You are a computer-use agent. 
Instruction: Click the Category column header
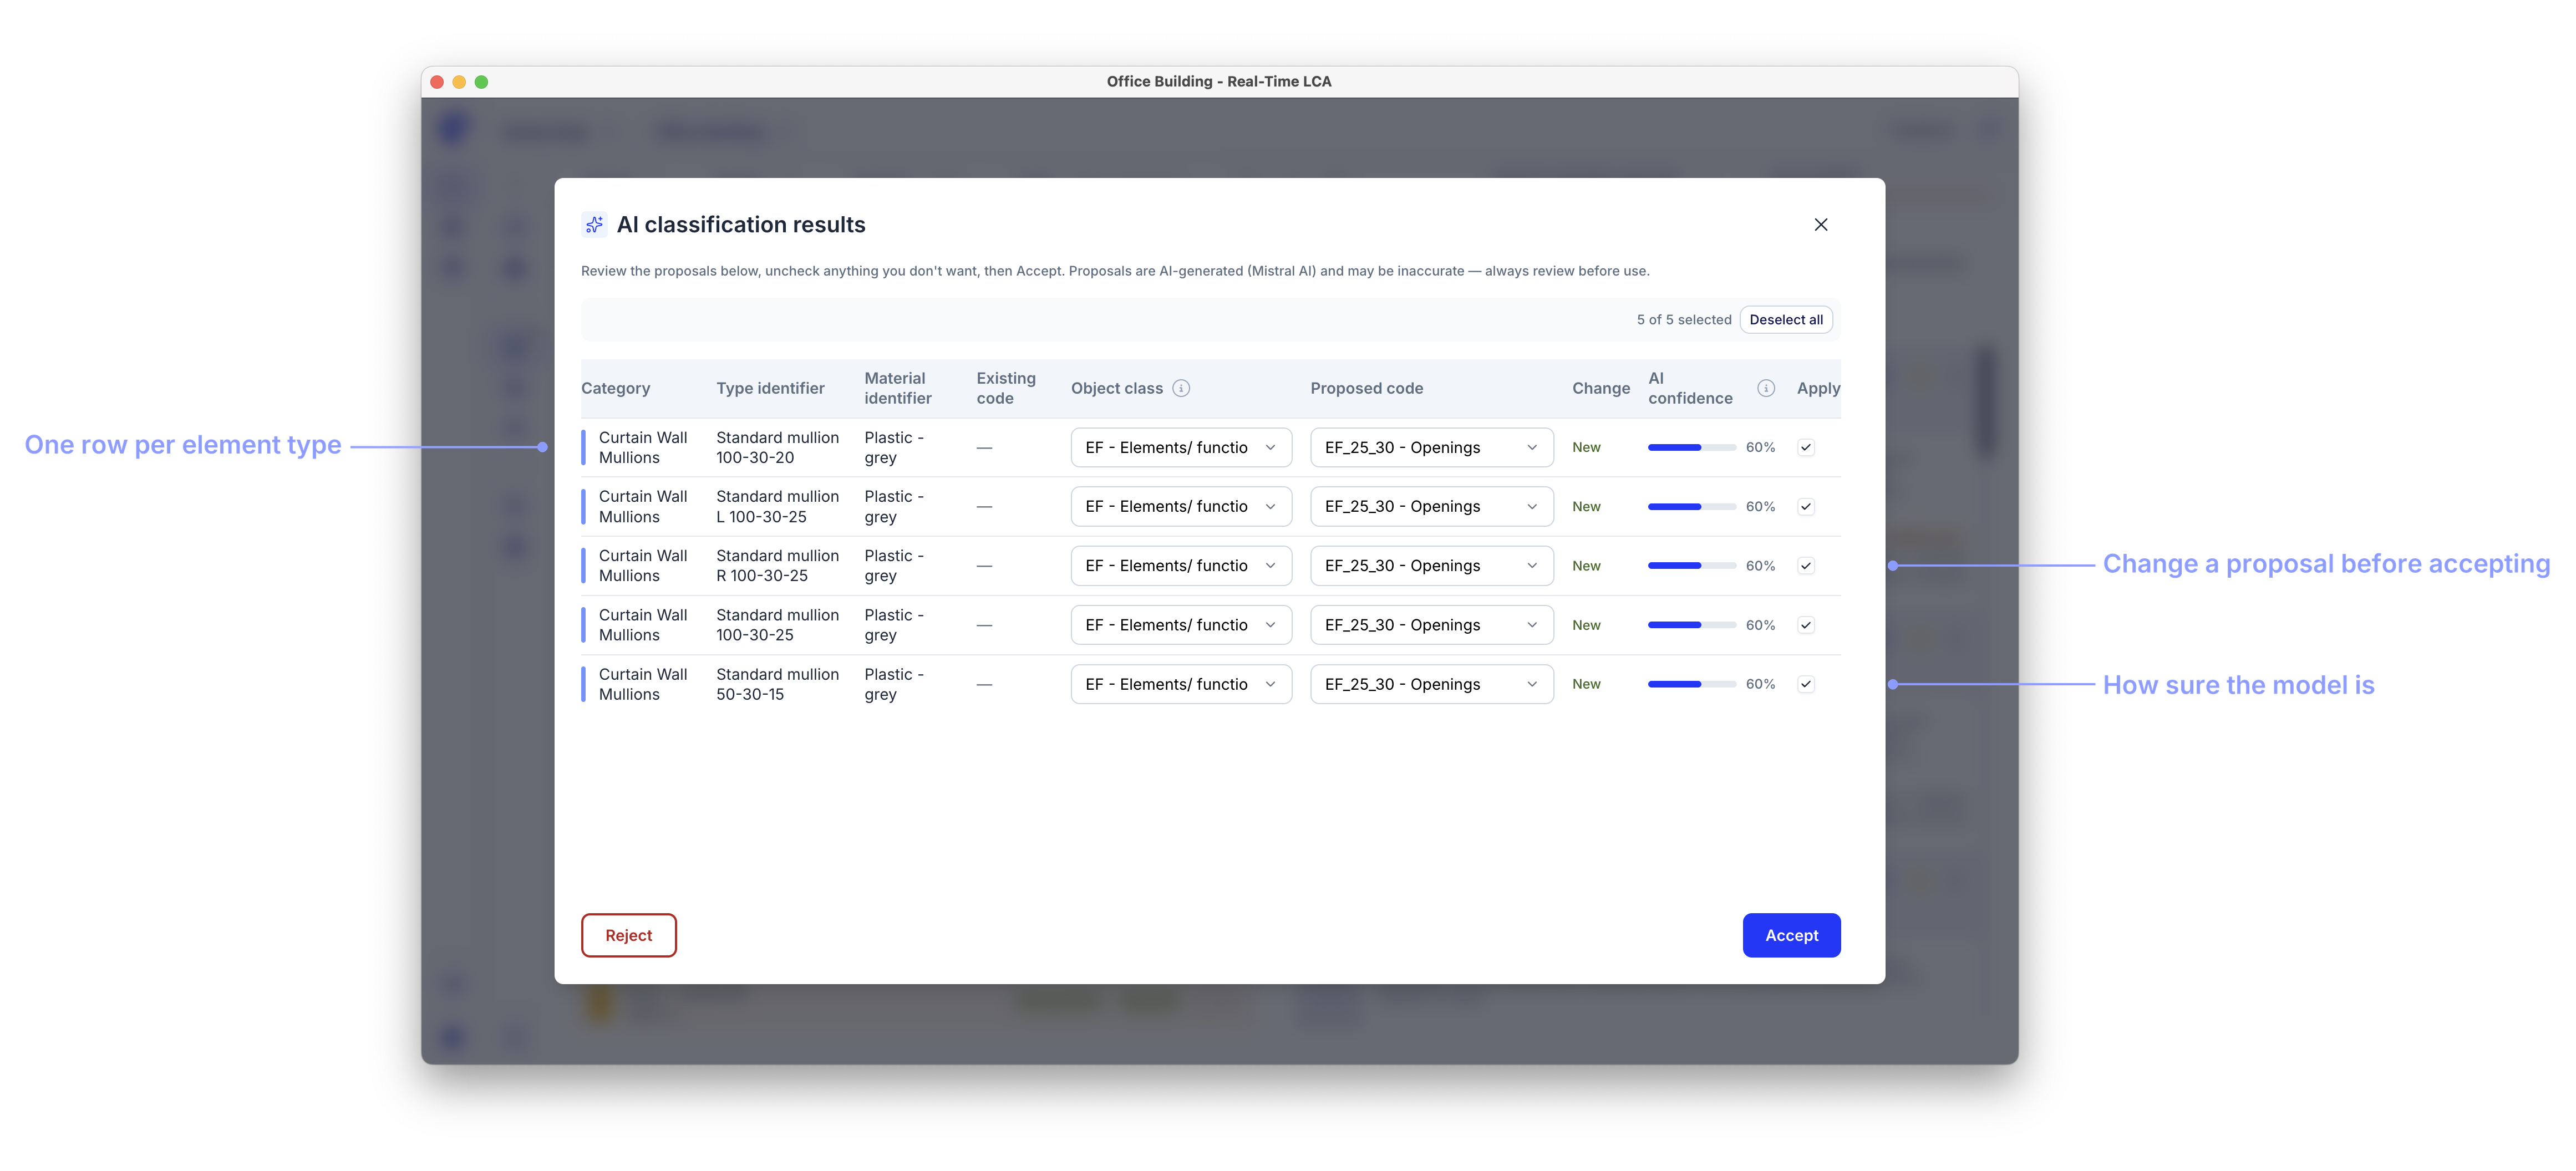tap(615, 388)
